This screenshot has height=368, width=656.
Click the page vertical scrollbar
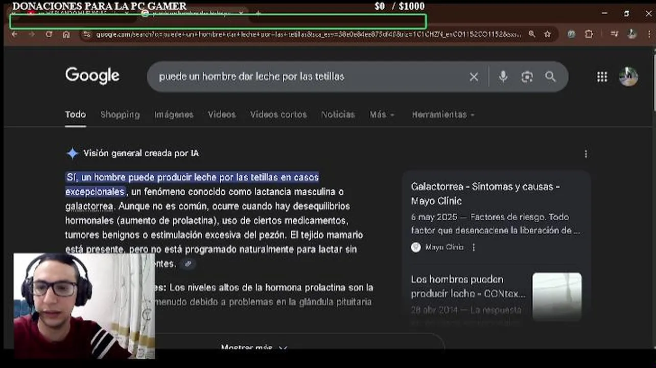tap(653, 82)
